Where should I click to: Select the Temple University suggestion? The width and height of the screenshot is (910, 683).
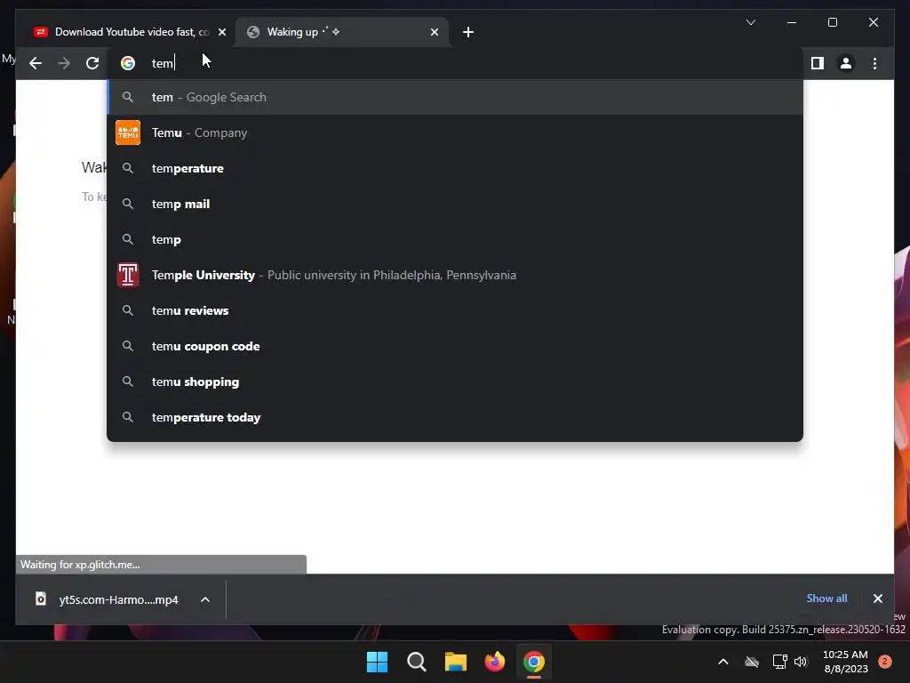(x=455, y=276)
